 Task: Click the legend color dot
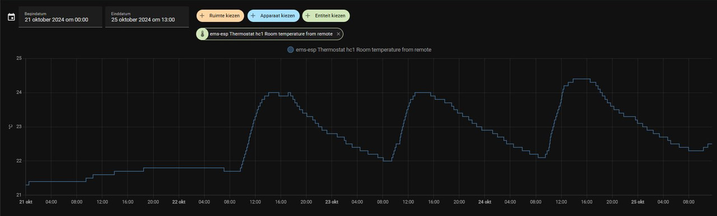[290, 50]
